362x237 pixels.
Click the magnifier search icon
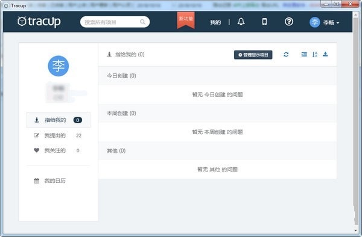[x=142, y=22]
